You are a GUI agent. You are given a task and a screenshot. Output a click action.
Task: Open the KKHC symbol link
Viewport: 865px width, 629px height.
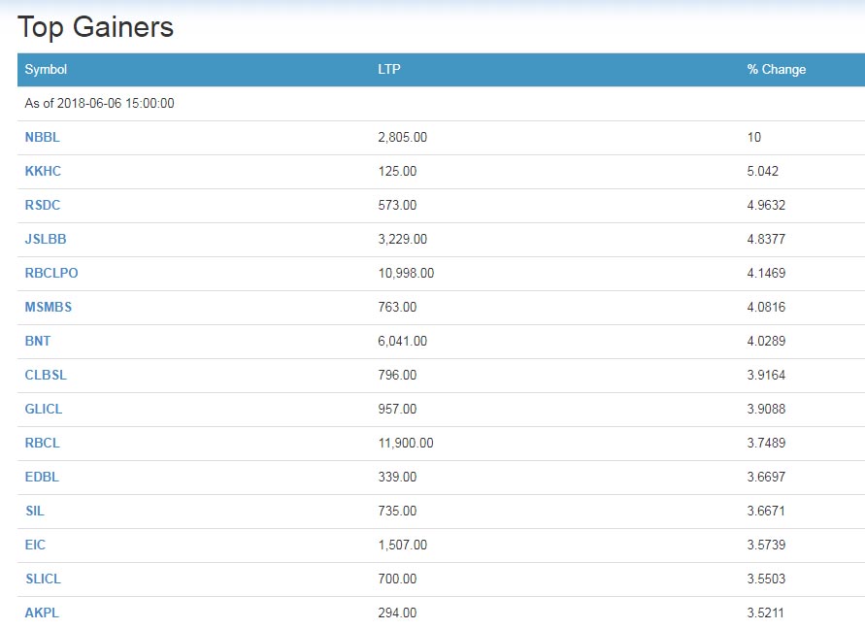[43, 171]
